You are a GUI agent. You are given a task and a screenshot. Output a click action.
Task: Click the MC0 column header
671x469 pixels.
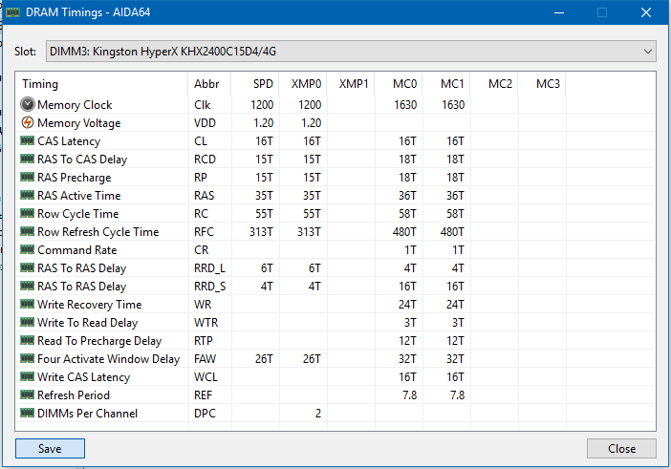(x=404, y=83)
